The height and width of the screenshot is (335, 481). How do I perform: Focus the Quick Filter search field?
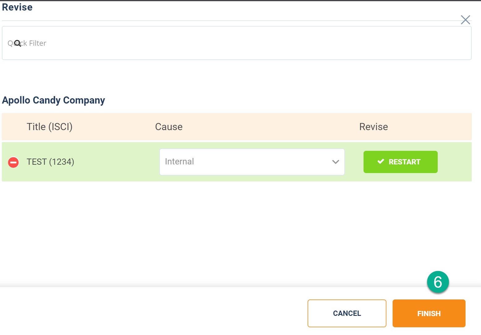coord(237,43)
